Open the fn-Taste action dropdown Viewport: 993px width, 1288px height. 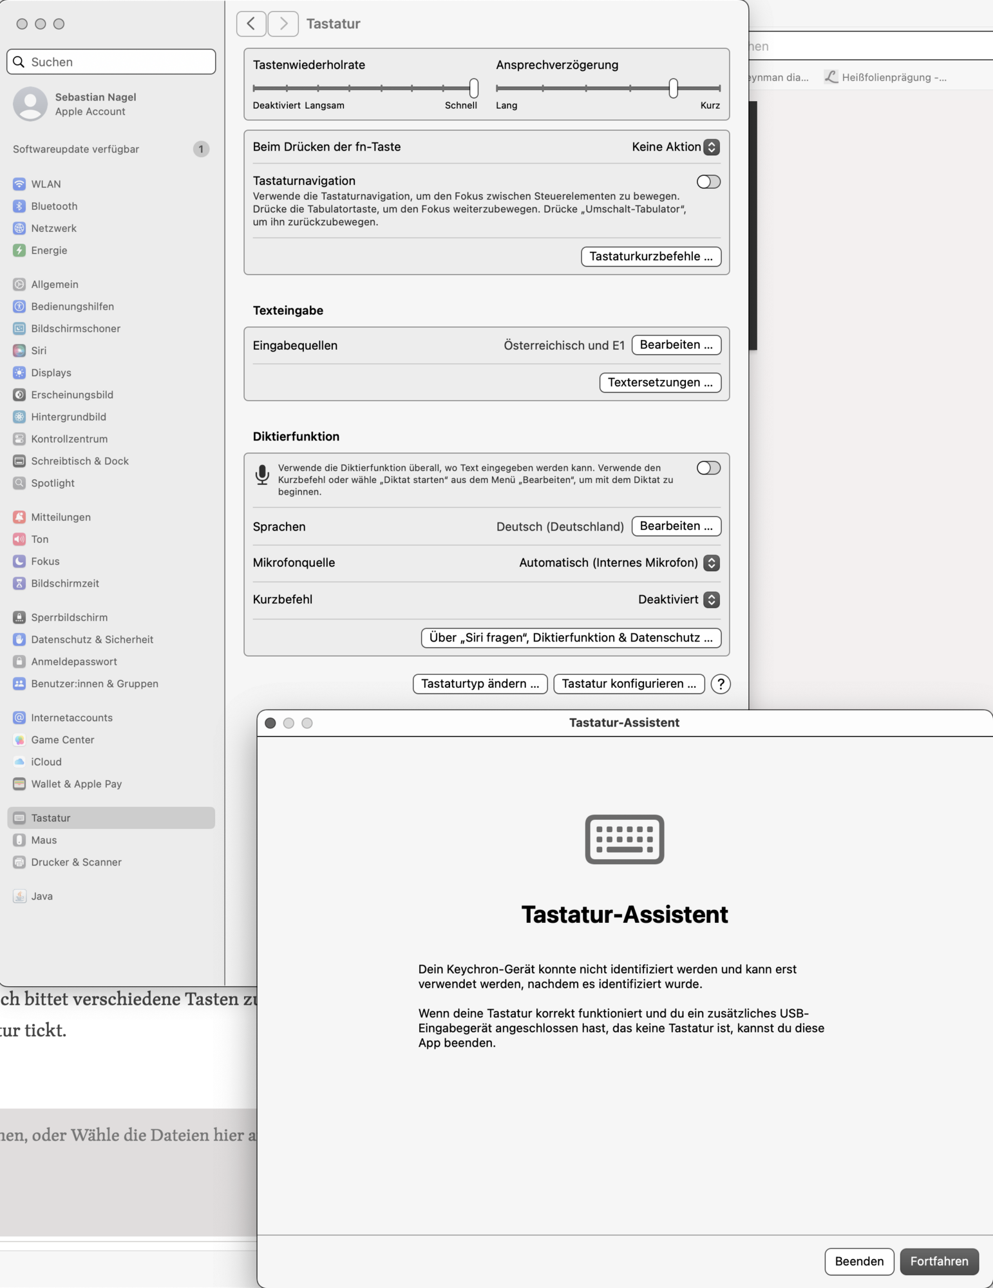(x=676, y=147)
